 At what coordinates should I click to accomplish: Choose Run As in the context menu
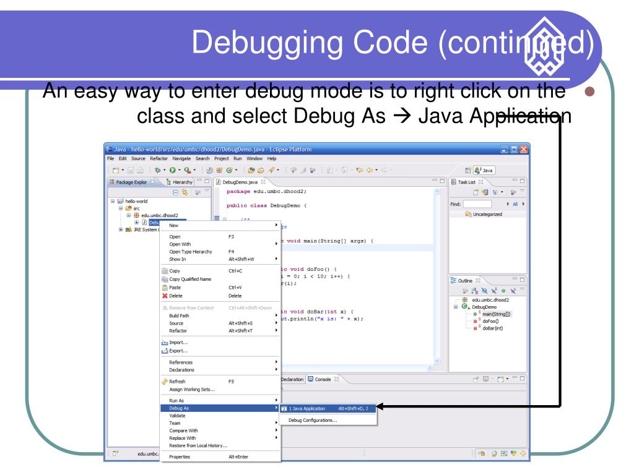[x=220, y=401]
